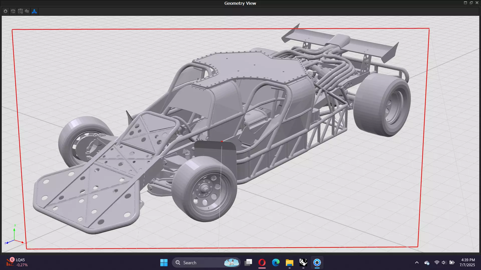
Task: Open the blue circular app on taskbar
Action: tap(317, 262)
